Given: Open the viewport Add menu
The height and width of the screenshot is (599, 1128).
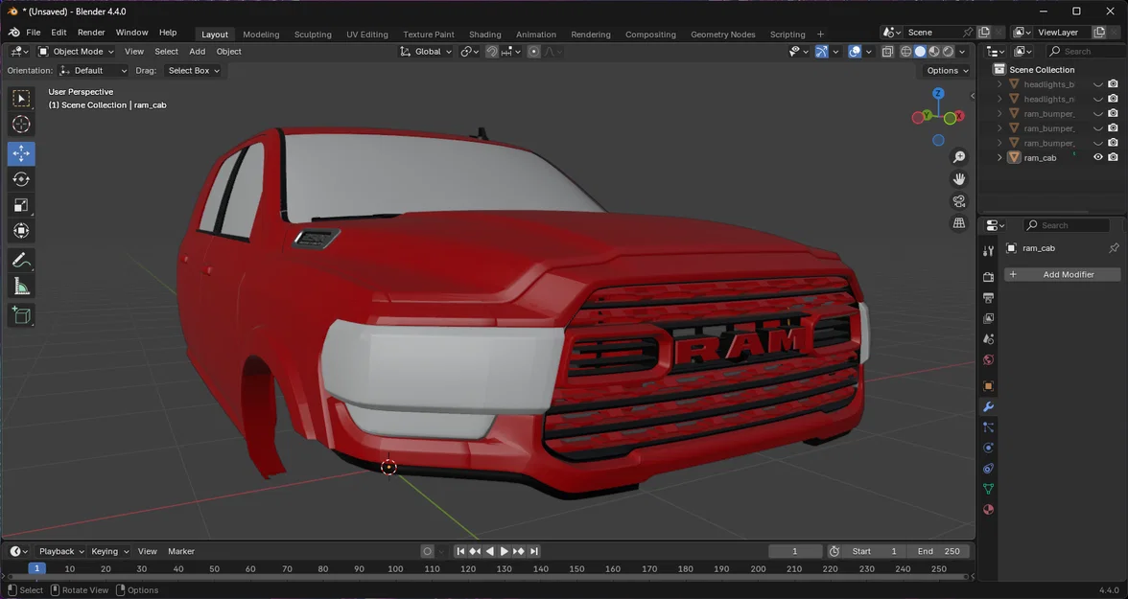Looking at the screenshot, I should click(x=198, y=52).
